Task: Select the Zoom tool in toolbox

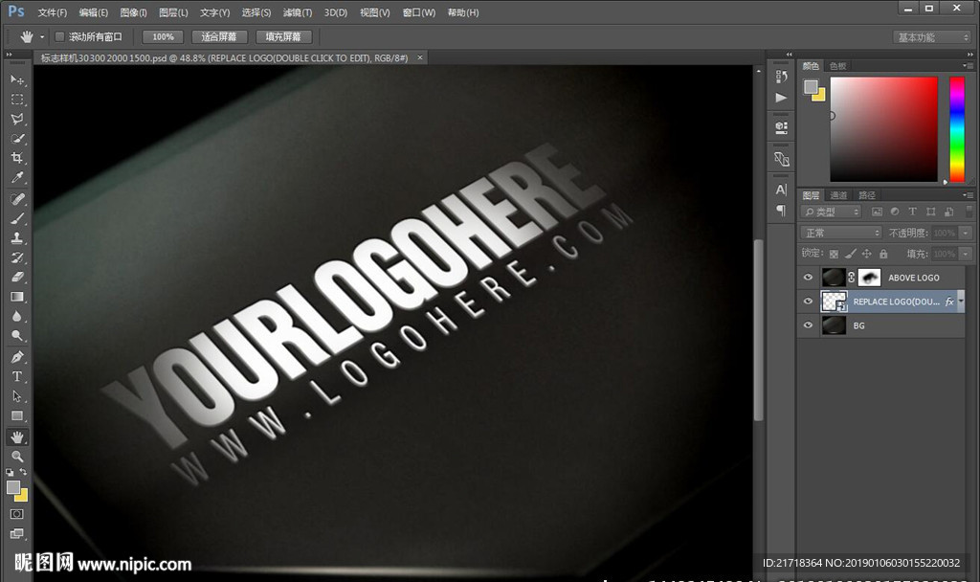Action: [x=17, y=457]
